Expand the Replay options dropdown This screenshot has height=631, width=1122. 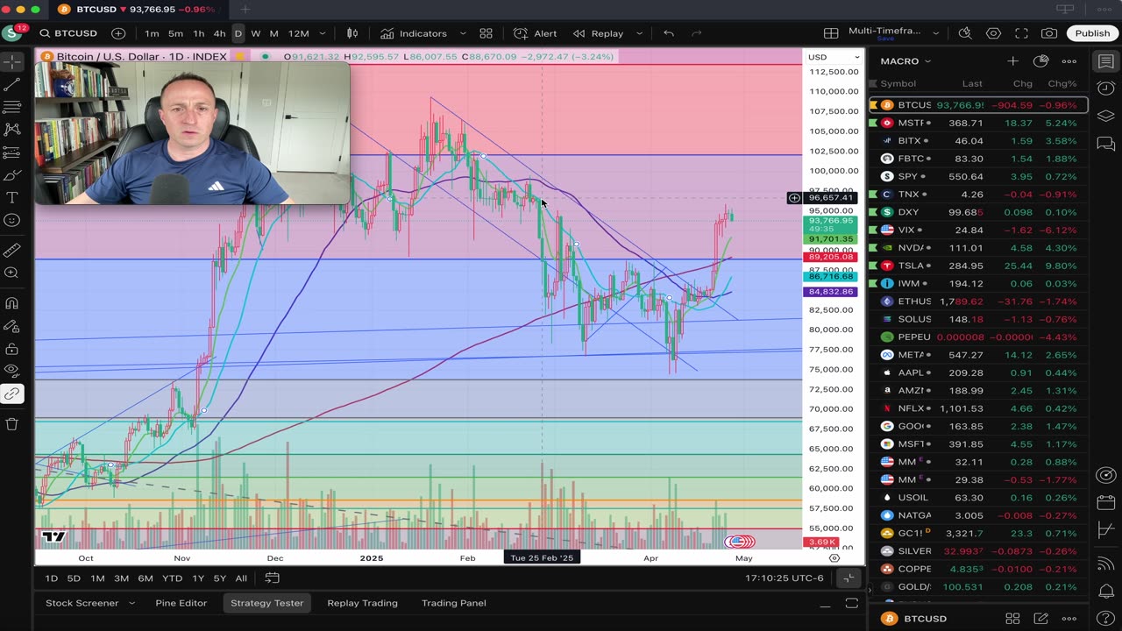click(639, 33)
